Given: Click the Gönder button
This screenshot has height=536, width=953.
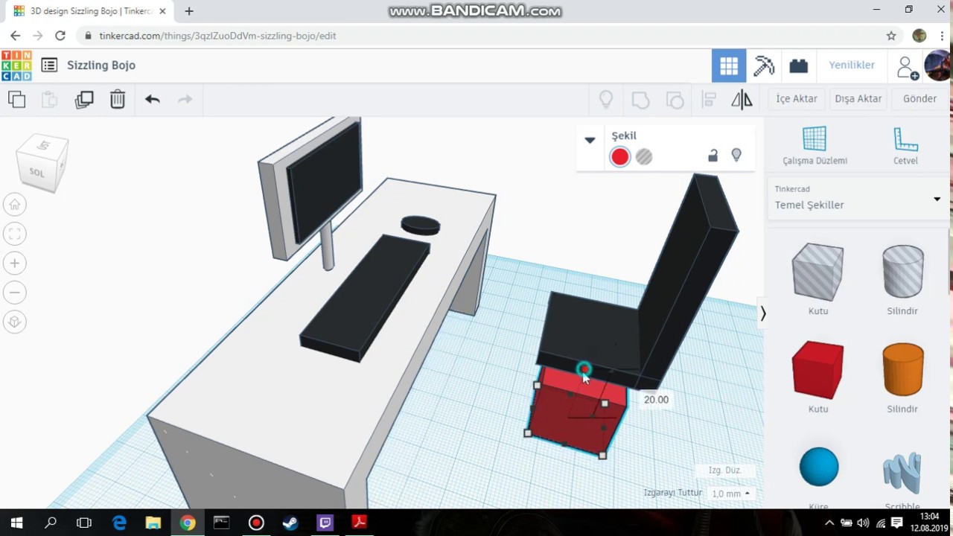Looking at the screenshot, I should tap(919, 98).
